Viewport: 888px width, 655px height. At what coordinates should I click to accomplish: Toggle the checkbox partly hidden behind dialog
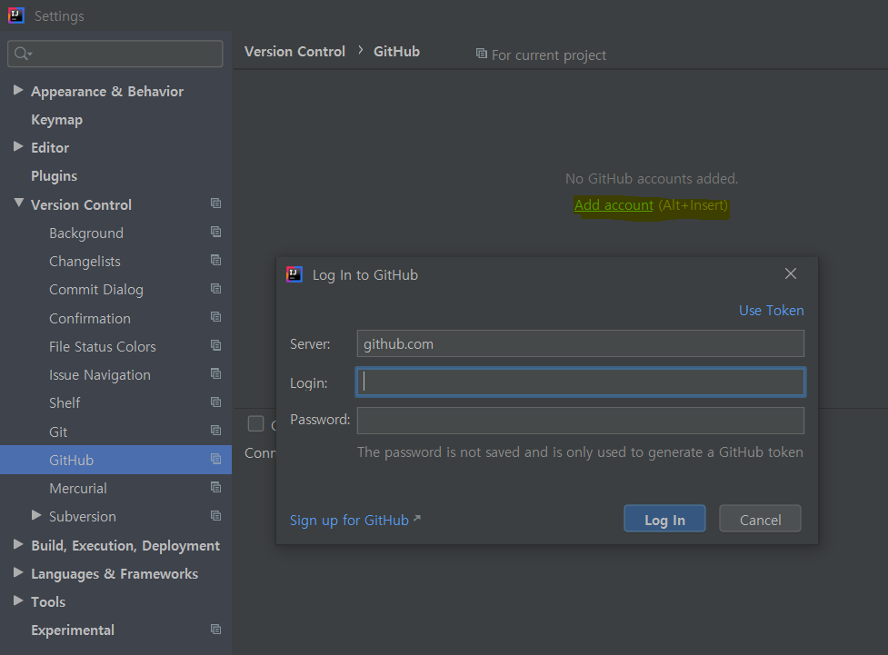(256, 423)
